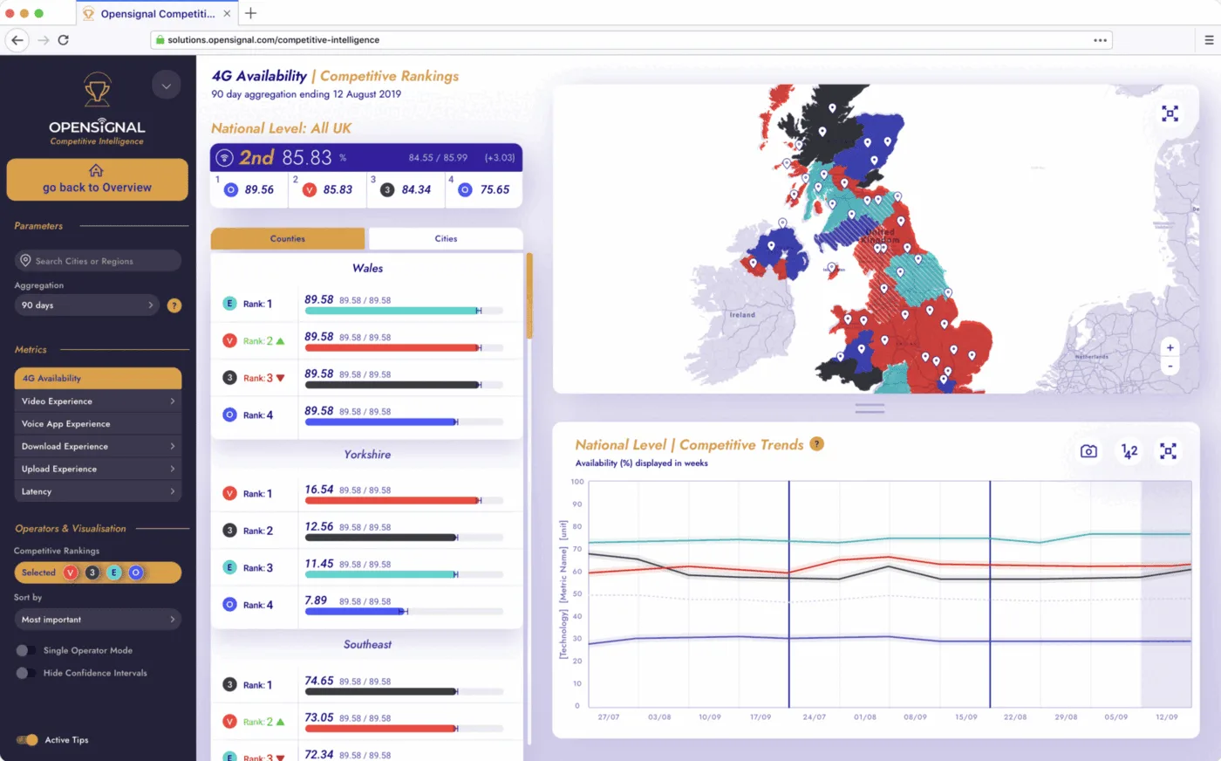Select the Opensignal Competitive browser tab

157,14
